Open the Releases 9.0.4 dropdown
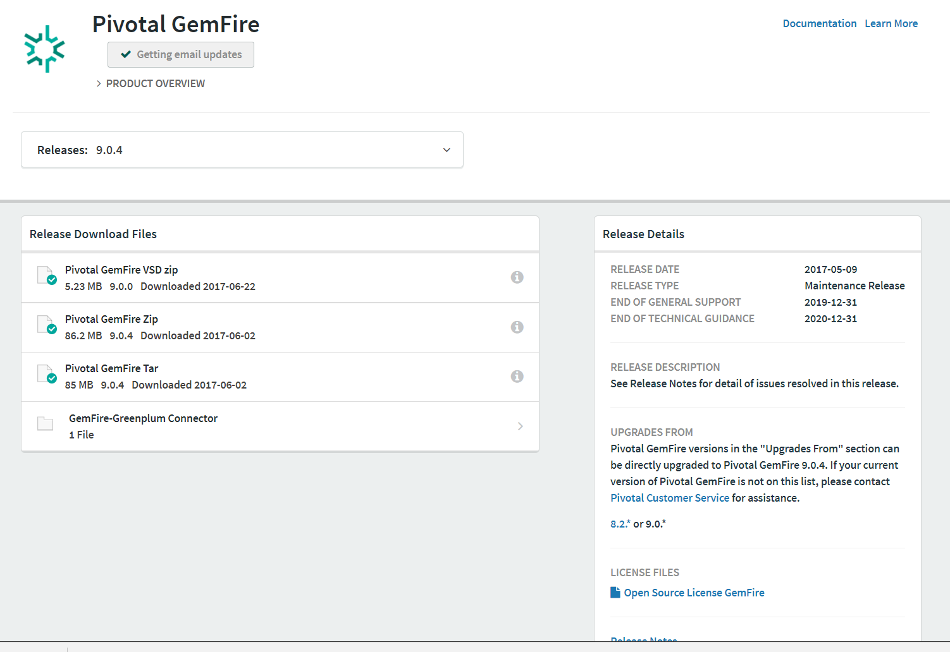The height and width of the screenshot is (652, 950). pyautogui.click(x=242, y=150)
